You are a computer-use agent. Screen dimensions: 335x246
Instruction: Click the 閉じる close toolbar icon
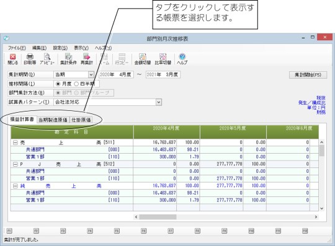point(13,59)
